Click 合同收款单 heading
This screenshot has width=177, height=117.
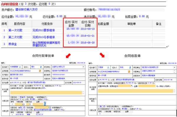tap(132, 56)
